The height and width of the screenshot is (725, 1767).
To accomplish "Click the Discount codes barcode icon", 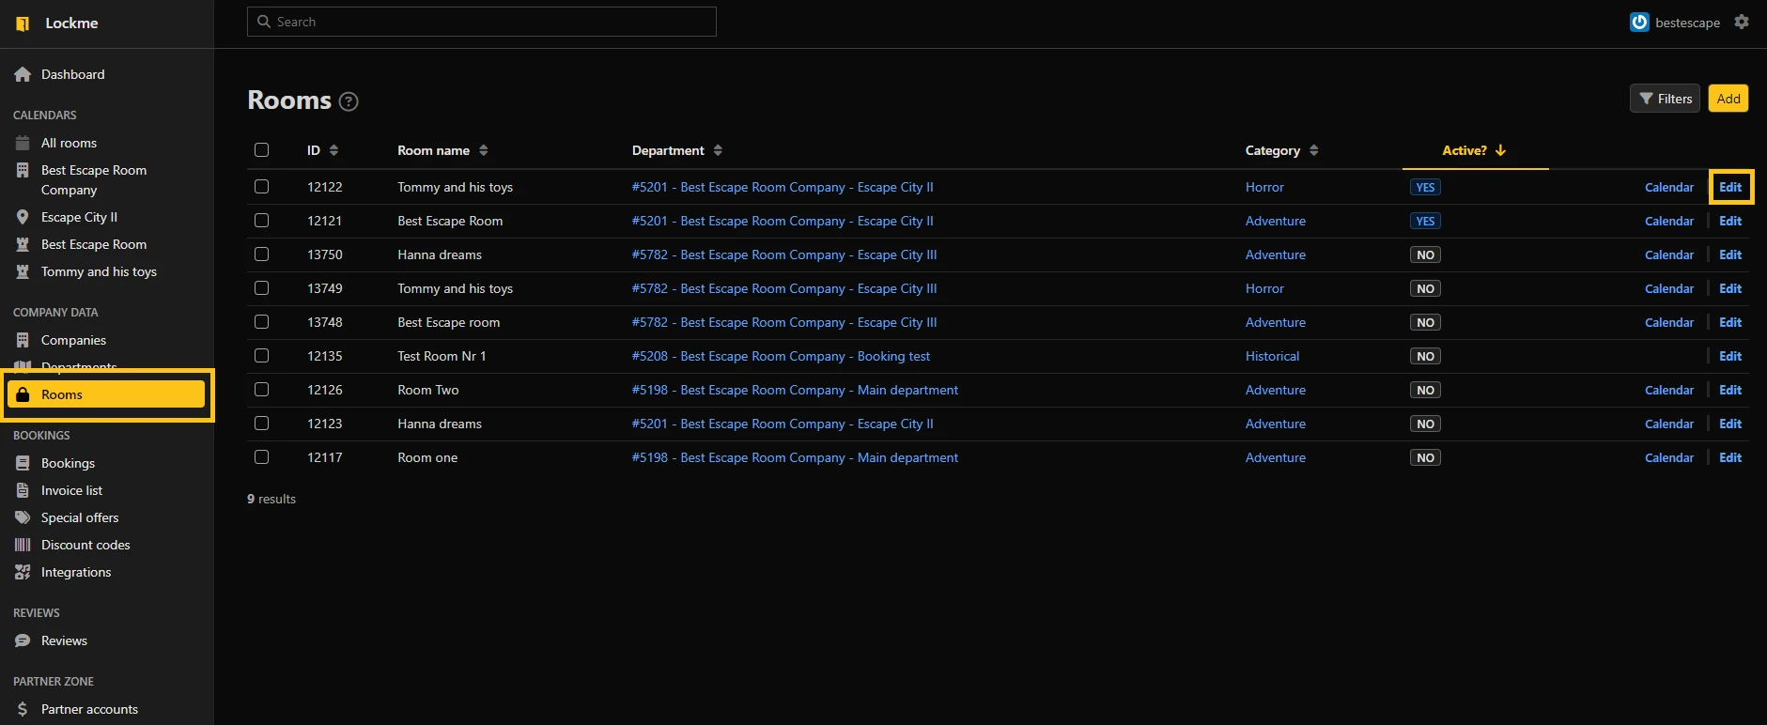I will click(x=23, y=546).
